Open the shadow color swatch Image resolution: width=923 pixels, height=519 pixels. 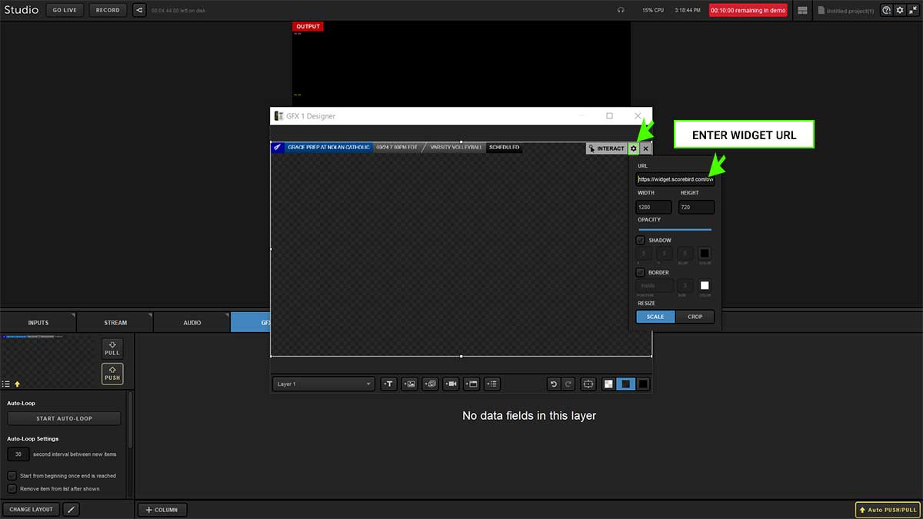coord(705,253)
